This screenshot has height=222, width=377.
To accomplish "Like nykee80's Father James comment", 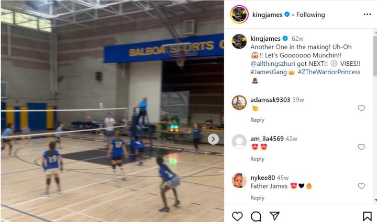I will [361, 186].
